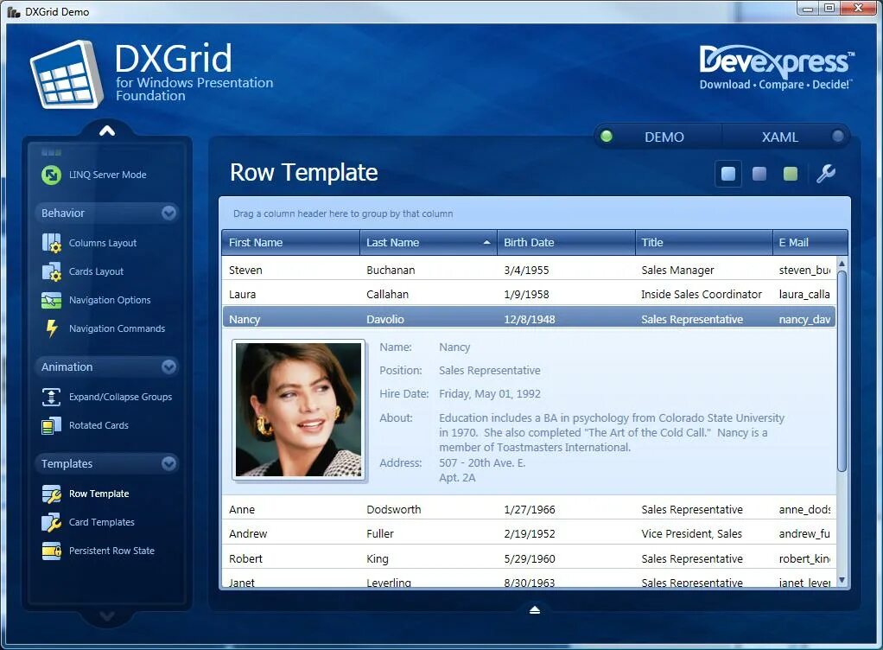Click the Rotated Cards icon
This screenshot has height=650, width=883.
(x=51, y=425)
